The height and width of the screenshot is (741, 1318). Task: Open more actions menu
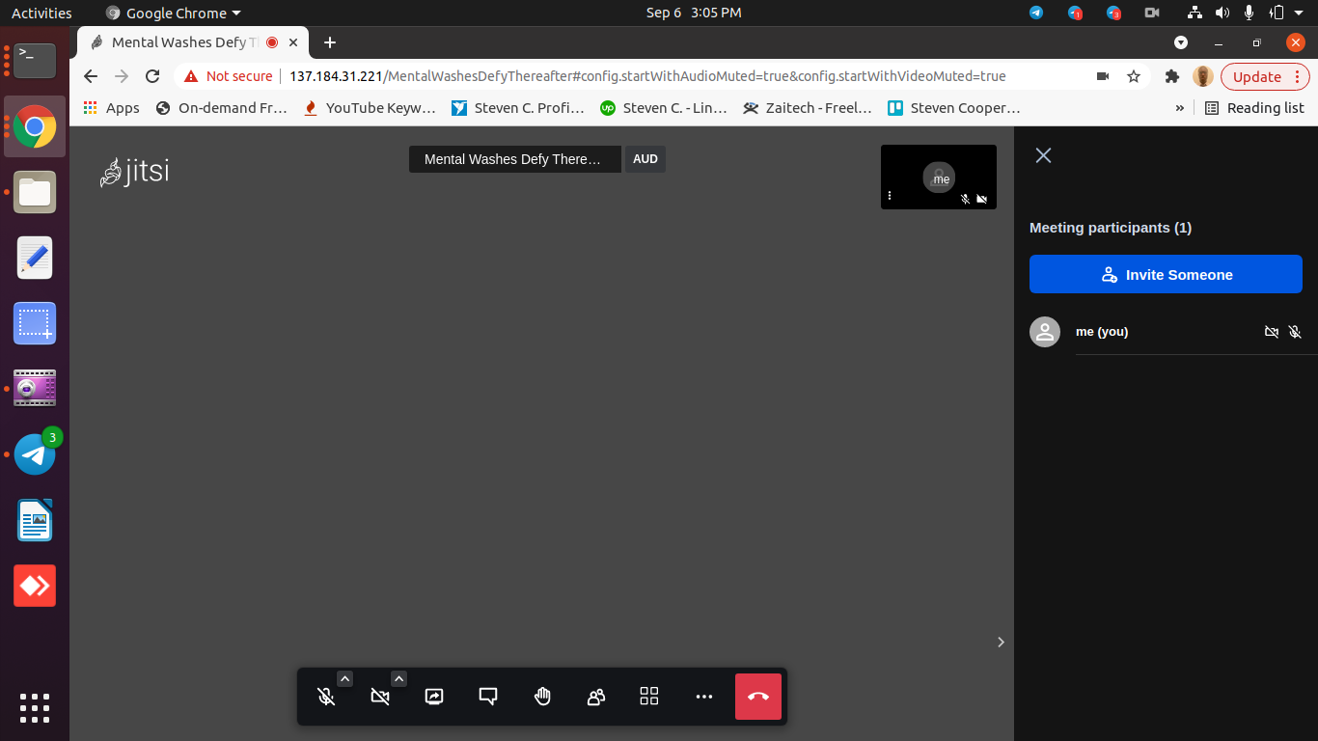pyautogui.click(x=704, y=697)
